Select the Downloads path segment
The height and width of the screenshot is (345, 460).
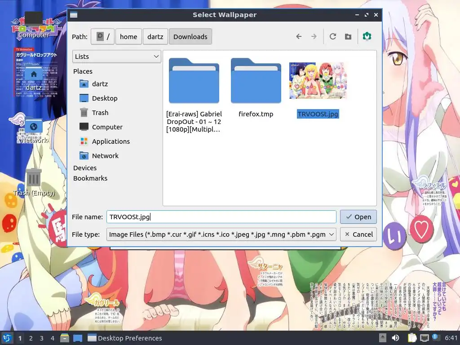click(x=190, y=36)
